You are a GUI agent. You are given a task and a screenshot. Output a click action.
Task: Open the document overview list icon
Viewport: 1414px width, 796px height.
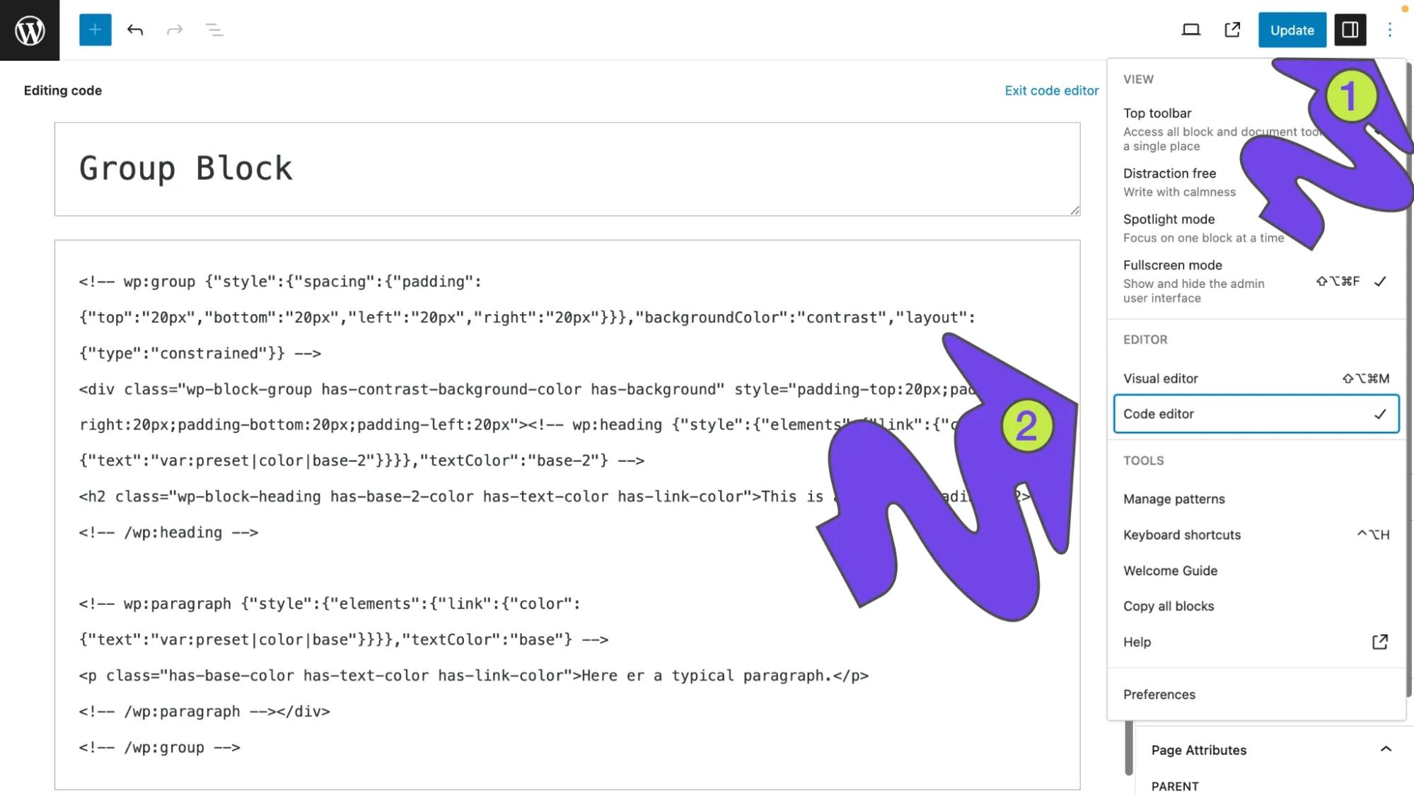(x=214, y=30)
